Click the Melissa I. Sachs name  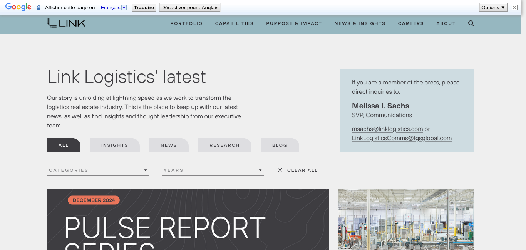click(x=380, y=106)
